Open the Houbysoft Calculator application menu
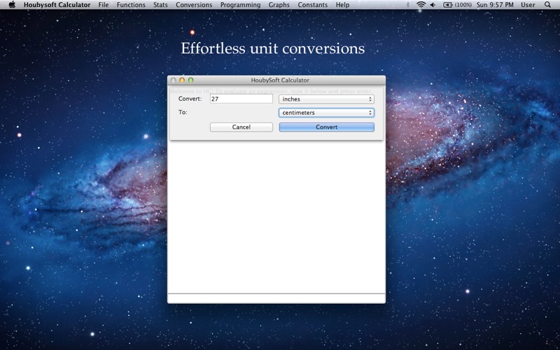Image resolution: width=560 pixels, height=350 pixels. point(57,5)
